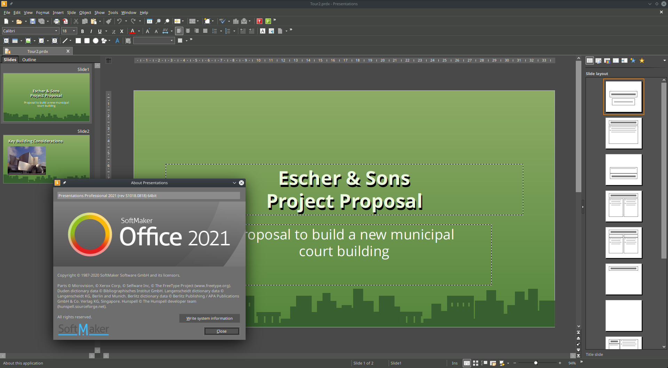Toggle underline formatting
This screenshot has height=368, width=668.
pyautogui.click(x=100, y=31)
